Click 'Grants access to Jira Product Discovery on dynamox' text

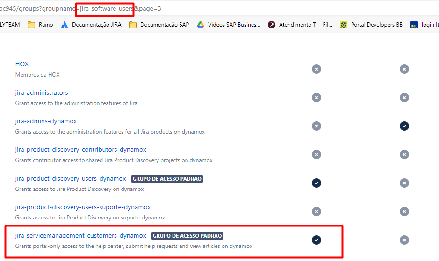coord(79,189)
